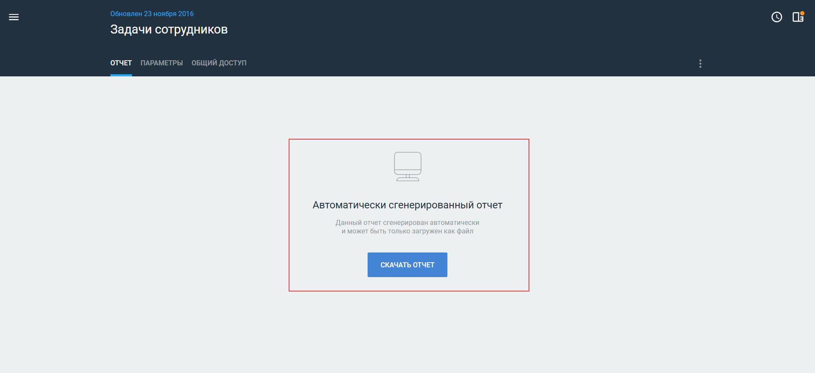Viewport: 815px width, 373px height.
Task: Click the year 2016 in the update date
Action: pos(186,14)
